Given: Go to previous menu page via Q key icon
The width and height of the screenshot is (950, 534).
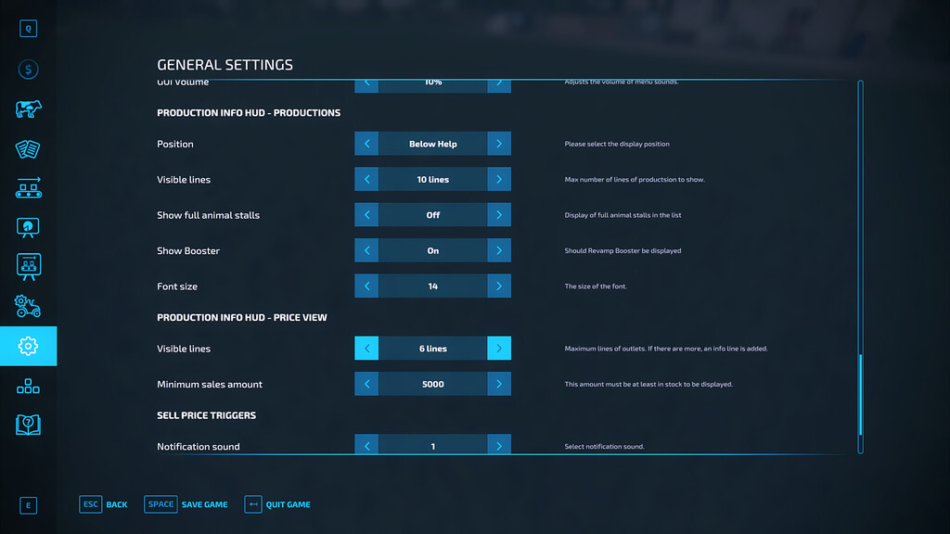Looking at the screenshot, I should (x=28, y=29).
